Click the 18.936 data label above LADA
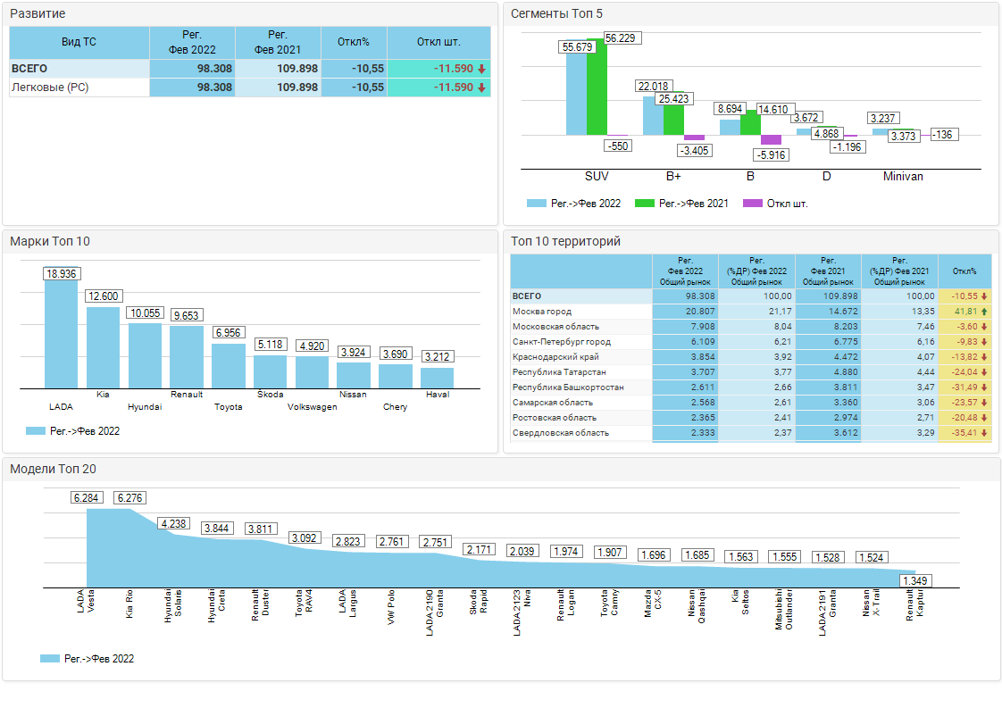Screen dimensions: 1002x708 (62, 274)
